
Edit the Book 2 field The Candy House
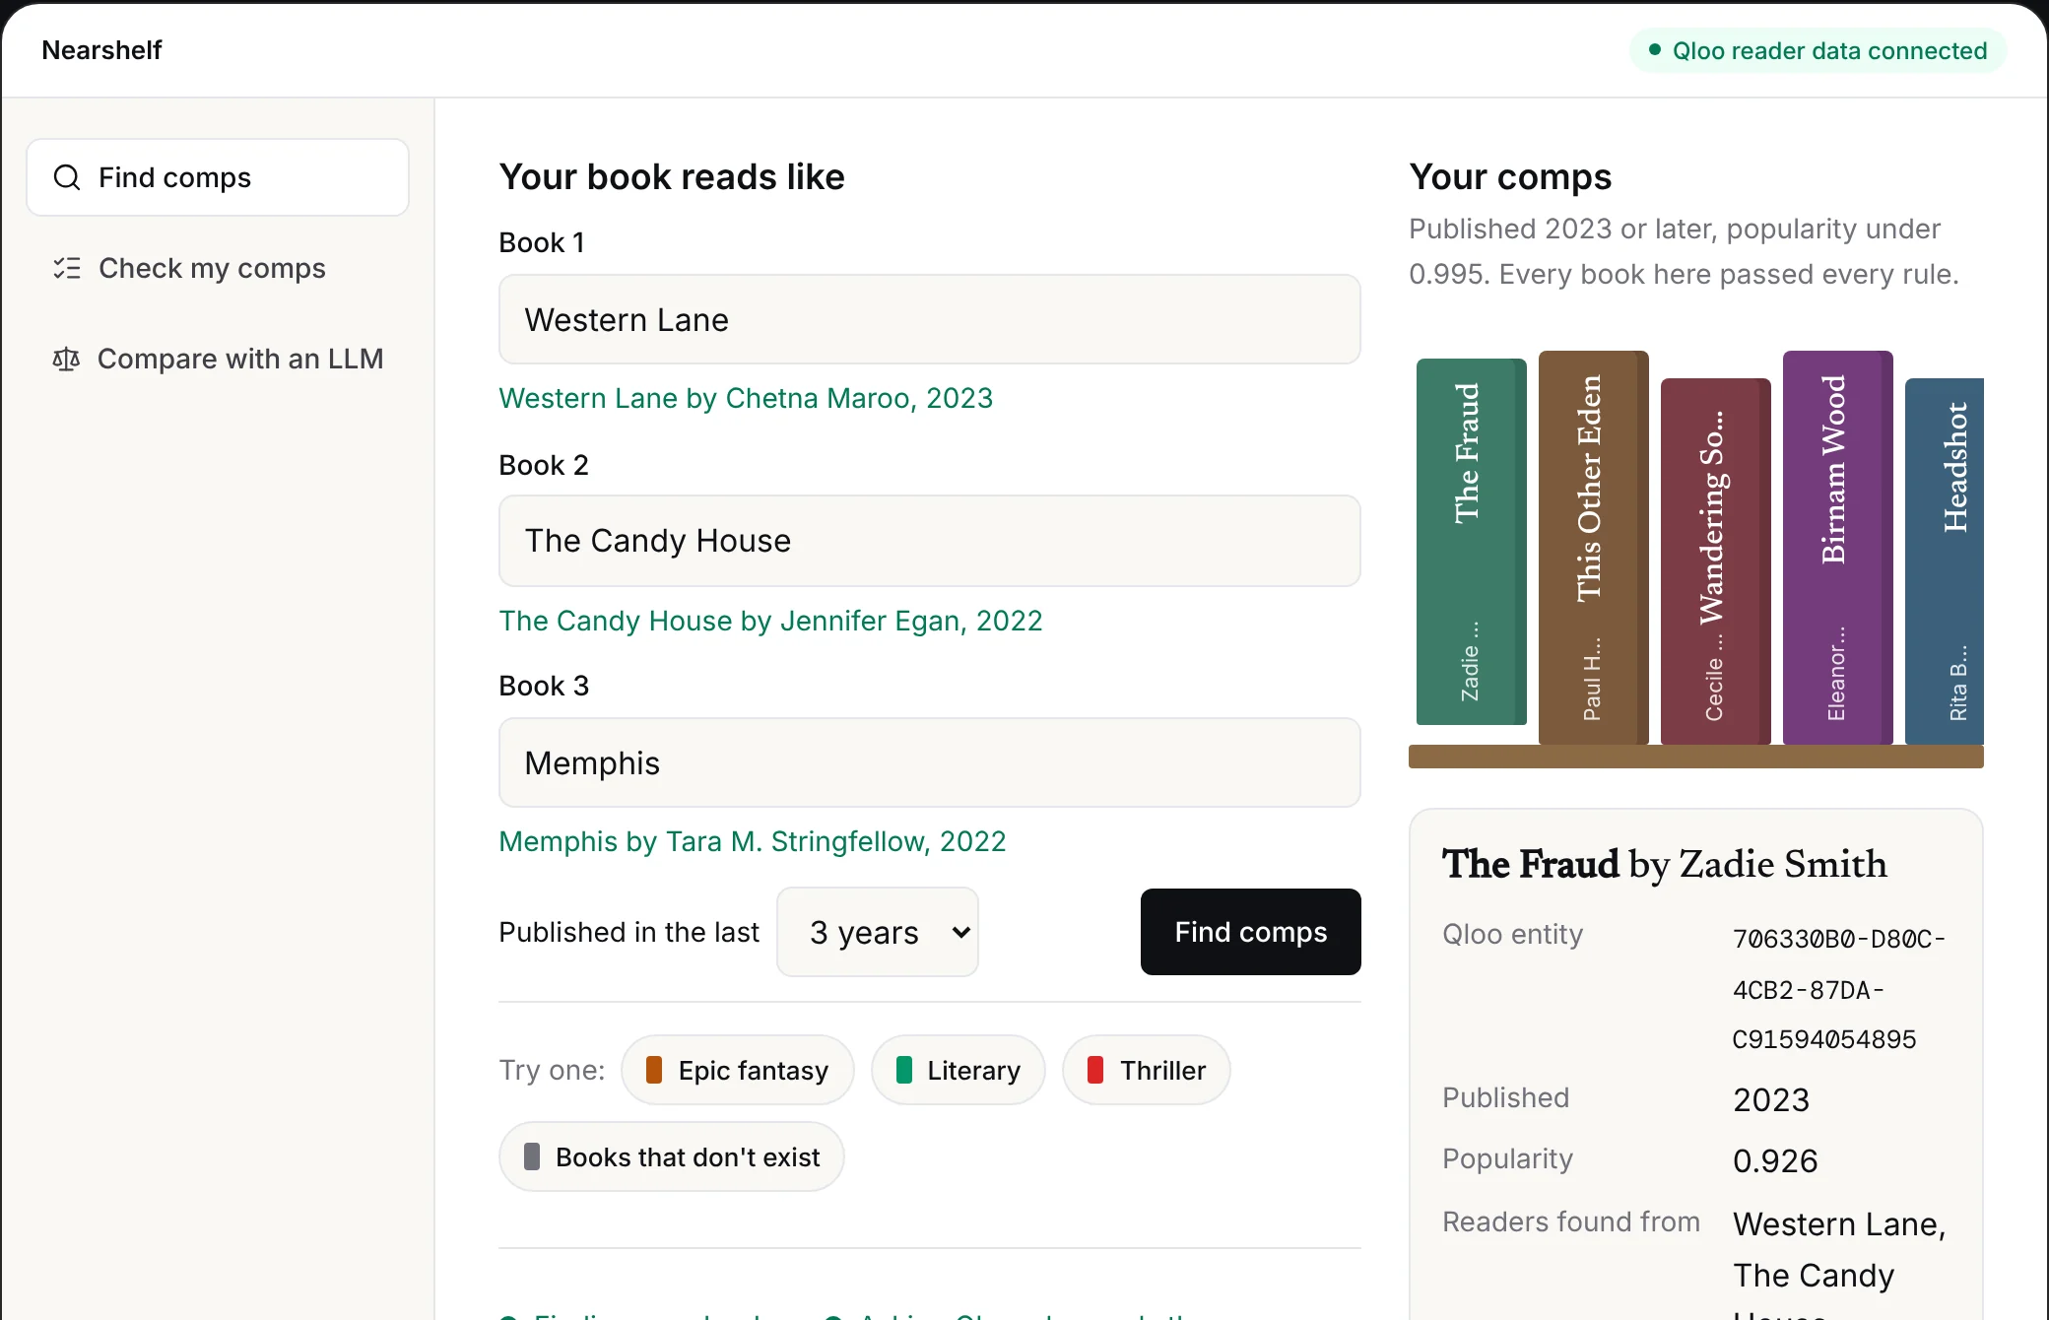930,541
